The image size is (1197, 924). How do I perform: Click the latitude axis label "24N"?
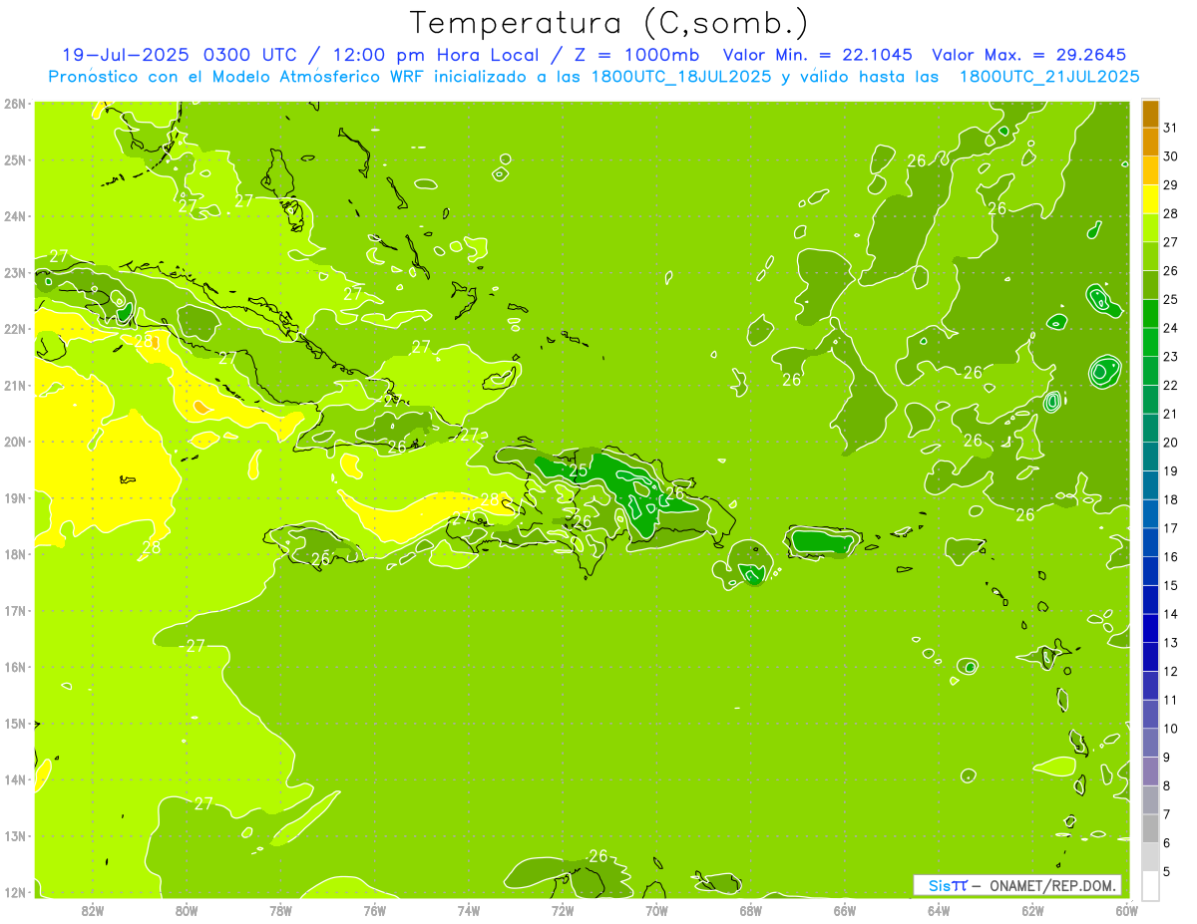15,216
